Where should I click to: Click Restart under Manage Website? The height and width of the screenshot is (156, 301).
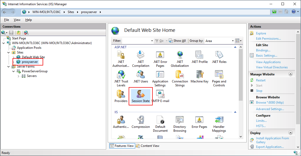click(260, 80)
